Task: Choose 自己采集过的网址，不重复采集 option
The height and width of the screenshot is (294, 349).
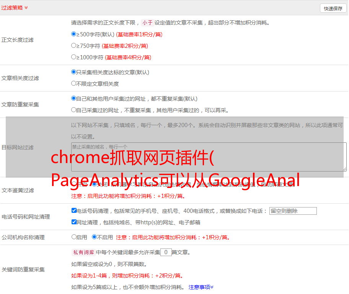Action: tap(73, 110)
